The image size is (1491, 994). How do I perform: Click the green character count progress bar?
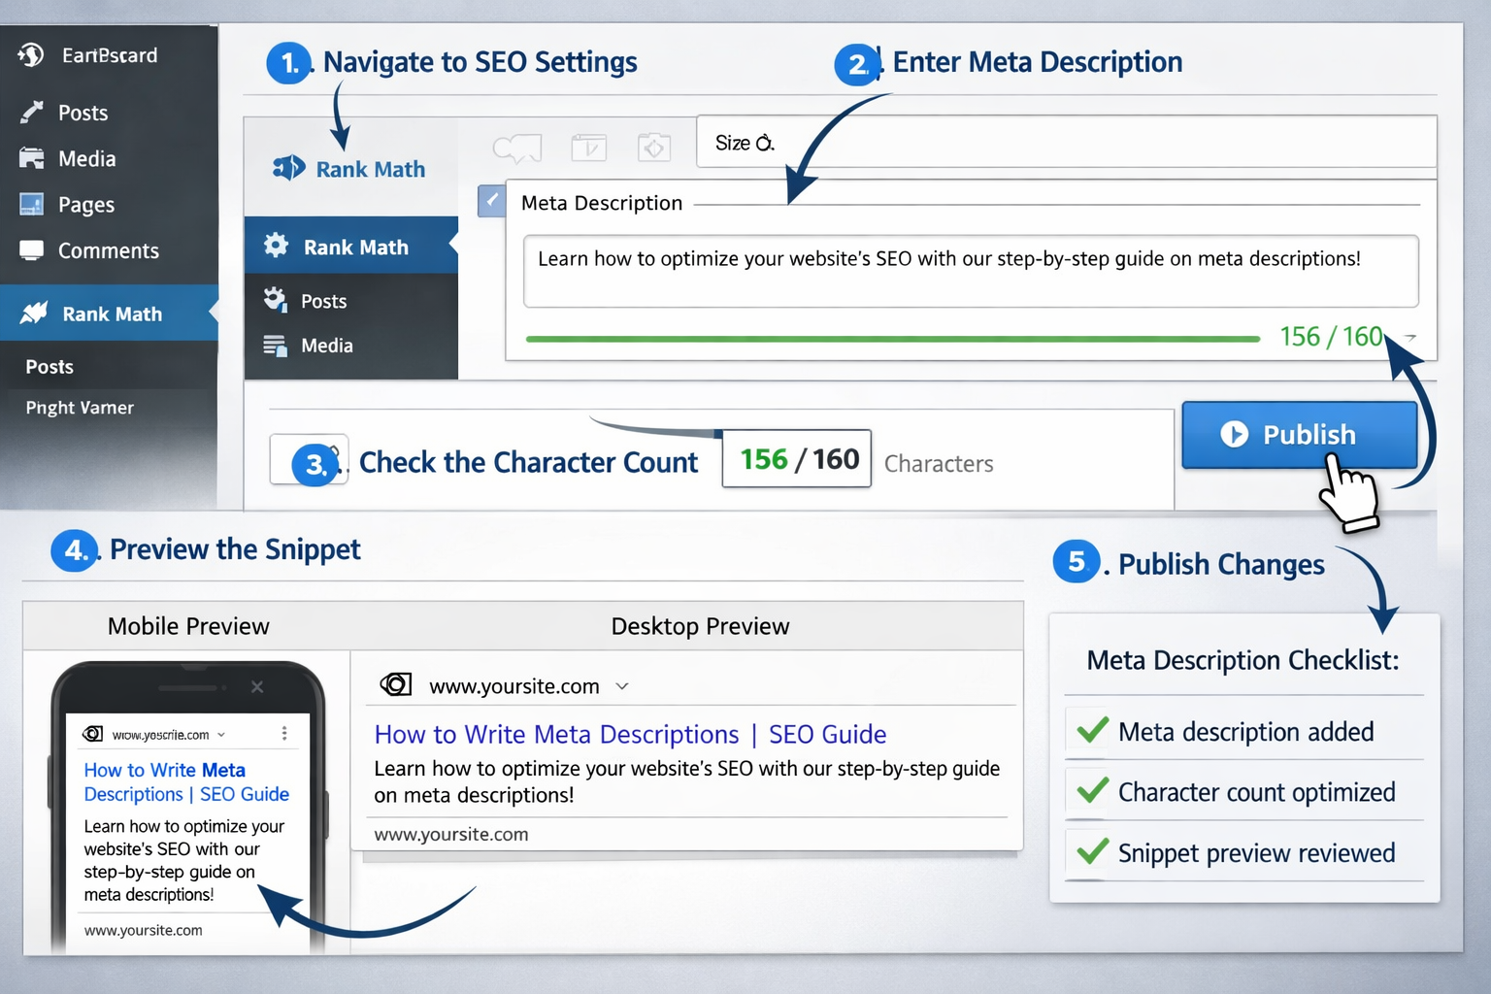click(891, 339)
